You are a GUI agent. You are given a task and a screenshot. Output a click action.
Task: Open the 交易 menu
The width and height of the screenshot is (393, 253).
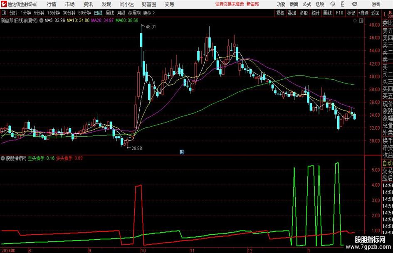click(169, 4)
